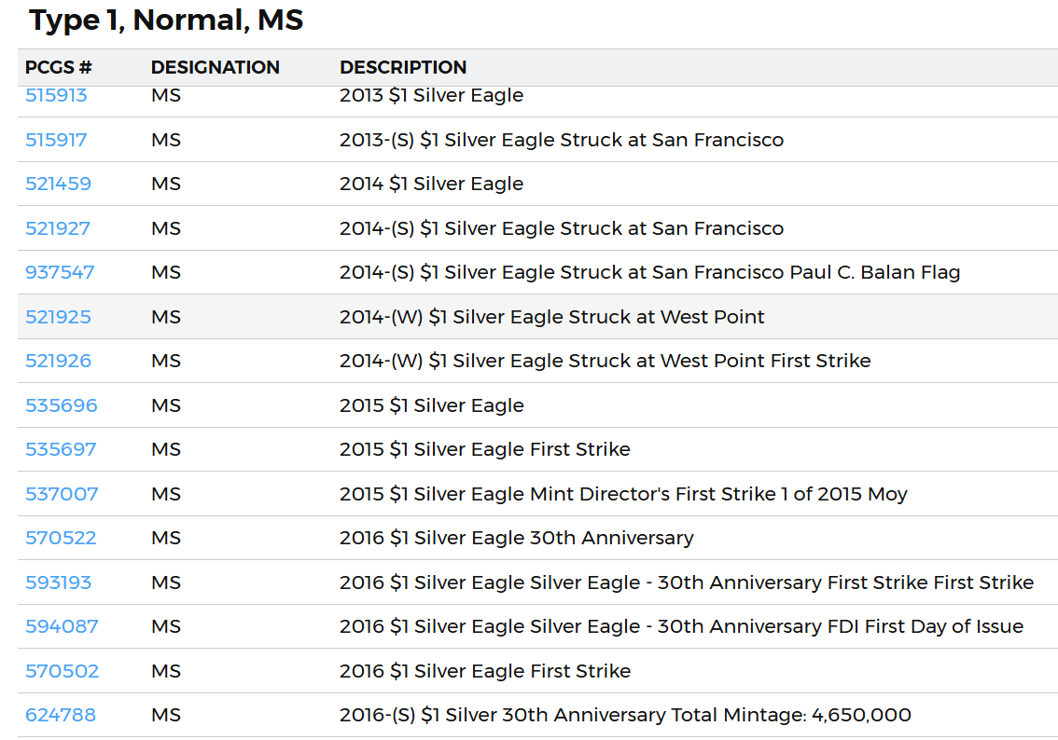
Task: Click the 535696 PCGS number
Action: 61,405
